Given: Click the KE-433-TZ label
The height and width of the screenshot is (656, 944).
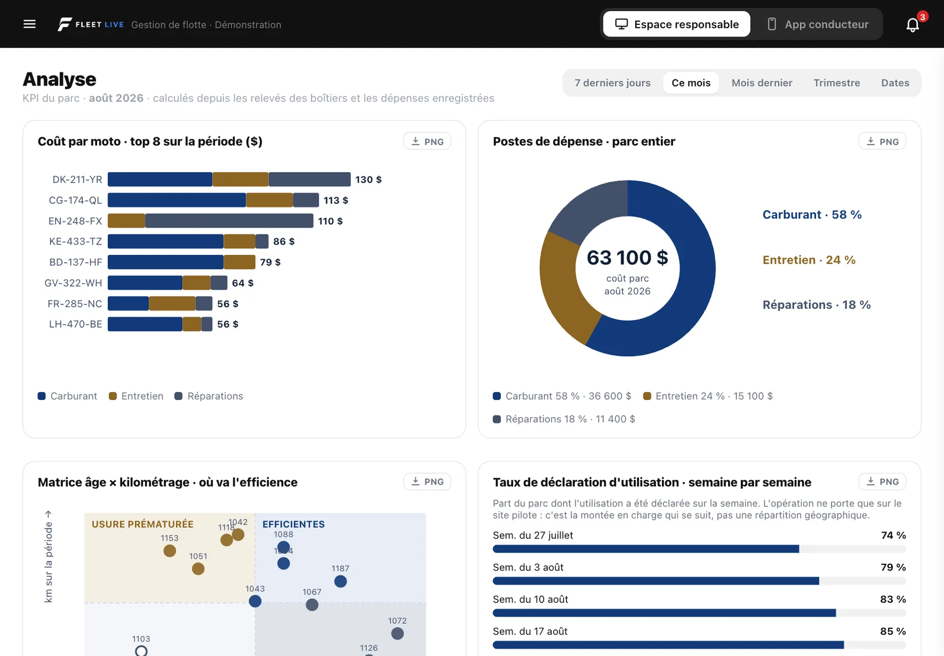Looking at the screenshot, I should click(x=76, y=242).
